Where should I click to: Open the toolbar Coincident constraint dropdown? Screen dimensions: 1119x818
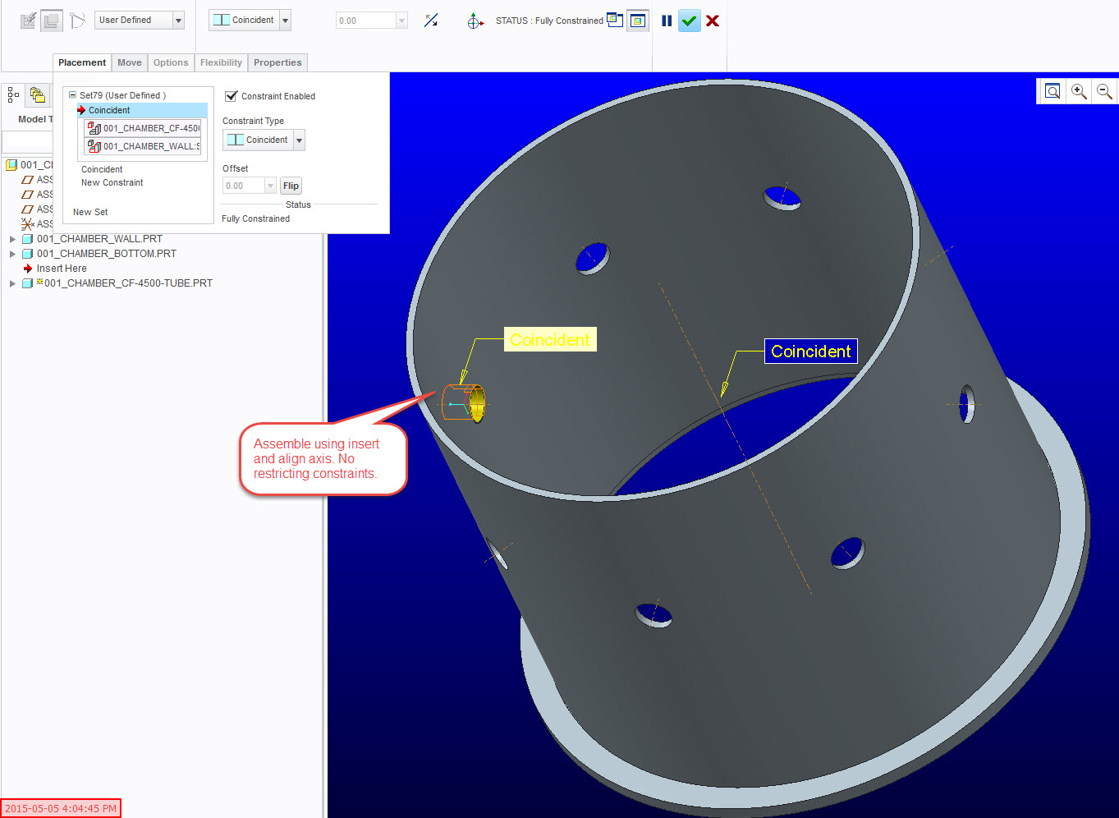[286, 20]
